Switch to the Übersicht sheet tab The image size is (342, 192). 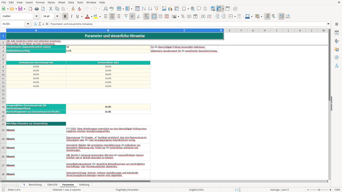click(x=52, y=185)
